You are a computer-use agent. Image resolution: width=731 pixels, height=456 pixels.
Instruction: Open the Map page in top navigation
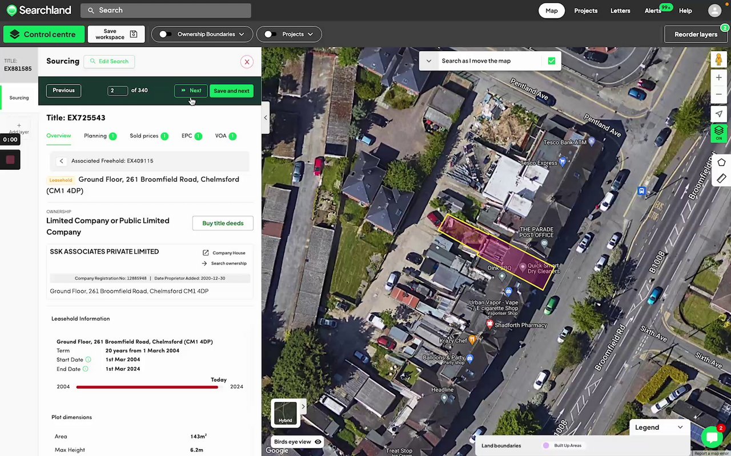pyautogui.click(x=552, y=11)
